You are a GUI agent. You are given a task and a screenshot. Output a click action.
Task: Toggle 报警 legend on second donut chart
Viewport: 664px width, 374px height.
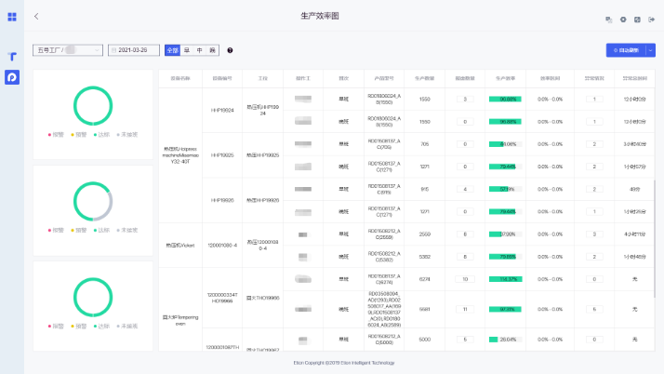pos(56,231)
